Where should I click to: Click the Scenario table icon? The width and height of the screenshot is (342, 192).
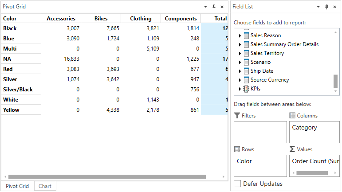tap(246, 63)
